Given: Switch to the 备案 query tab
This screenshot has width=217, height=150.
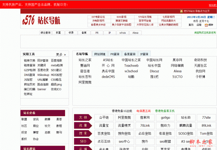Looking at the screenshot, I should pos(84,33).
